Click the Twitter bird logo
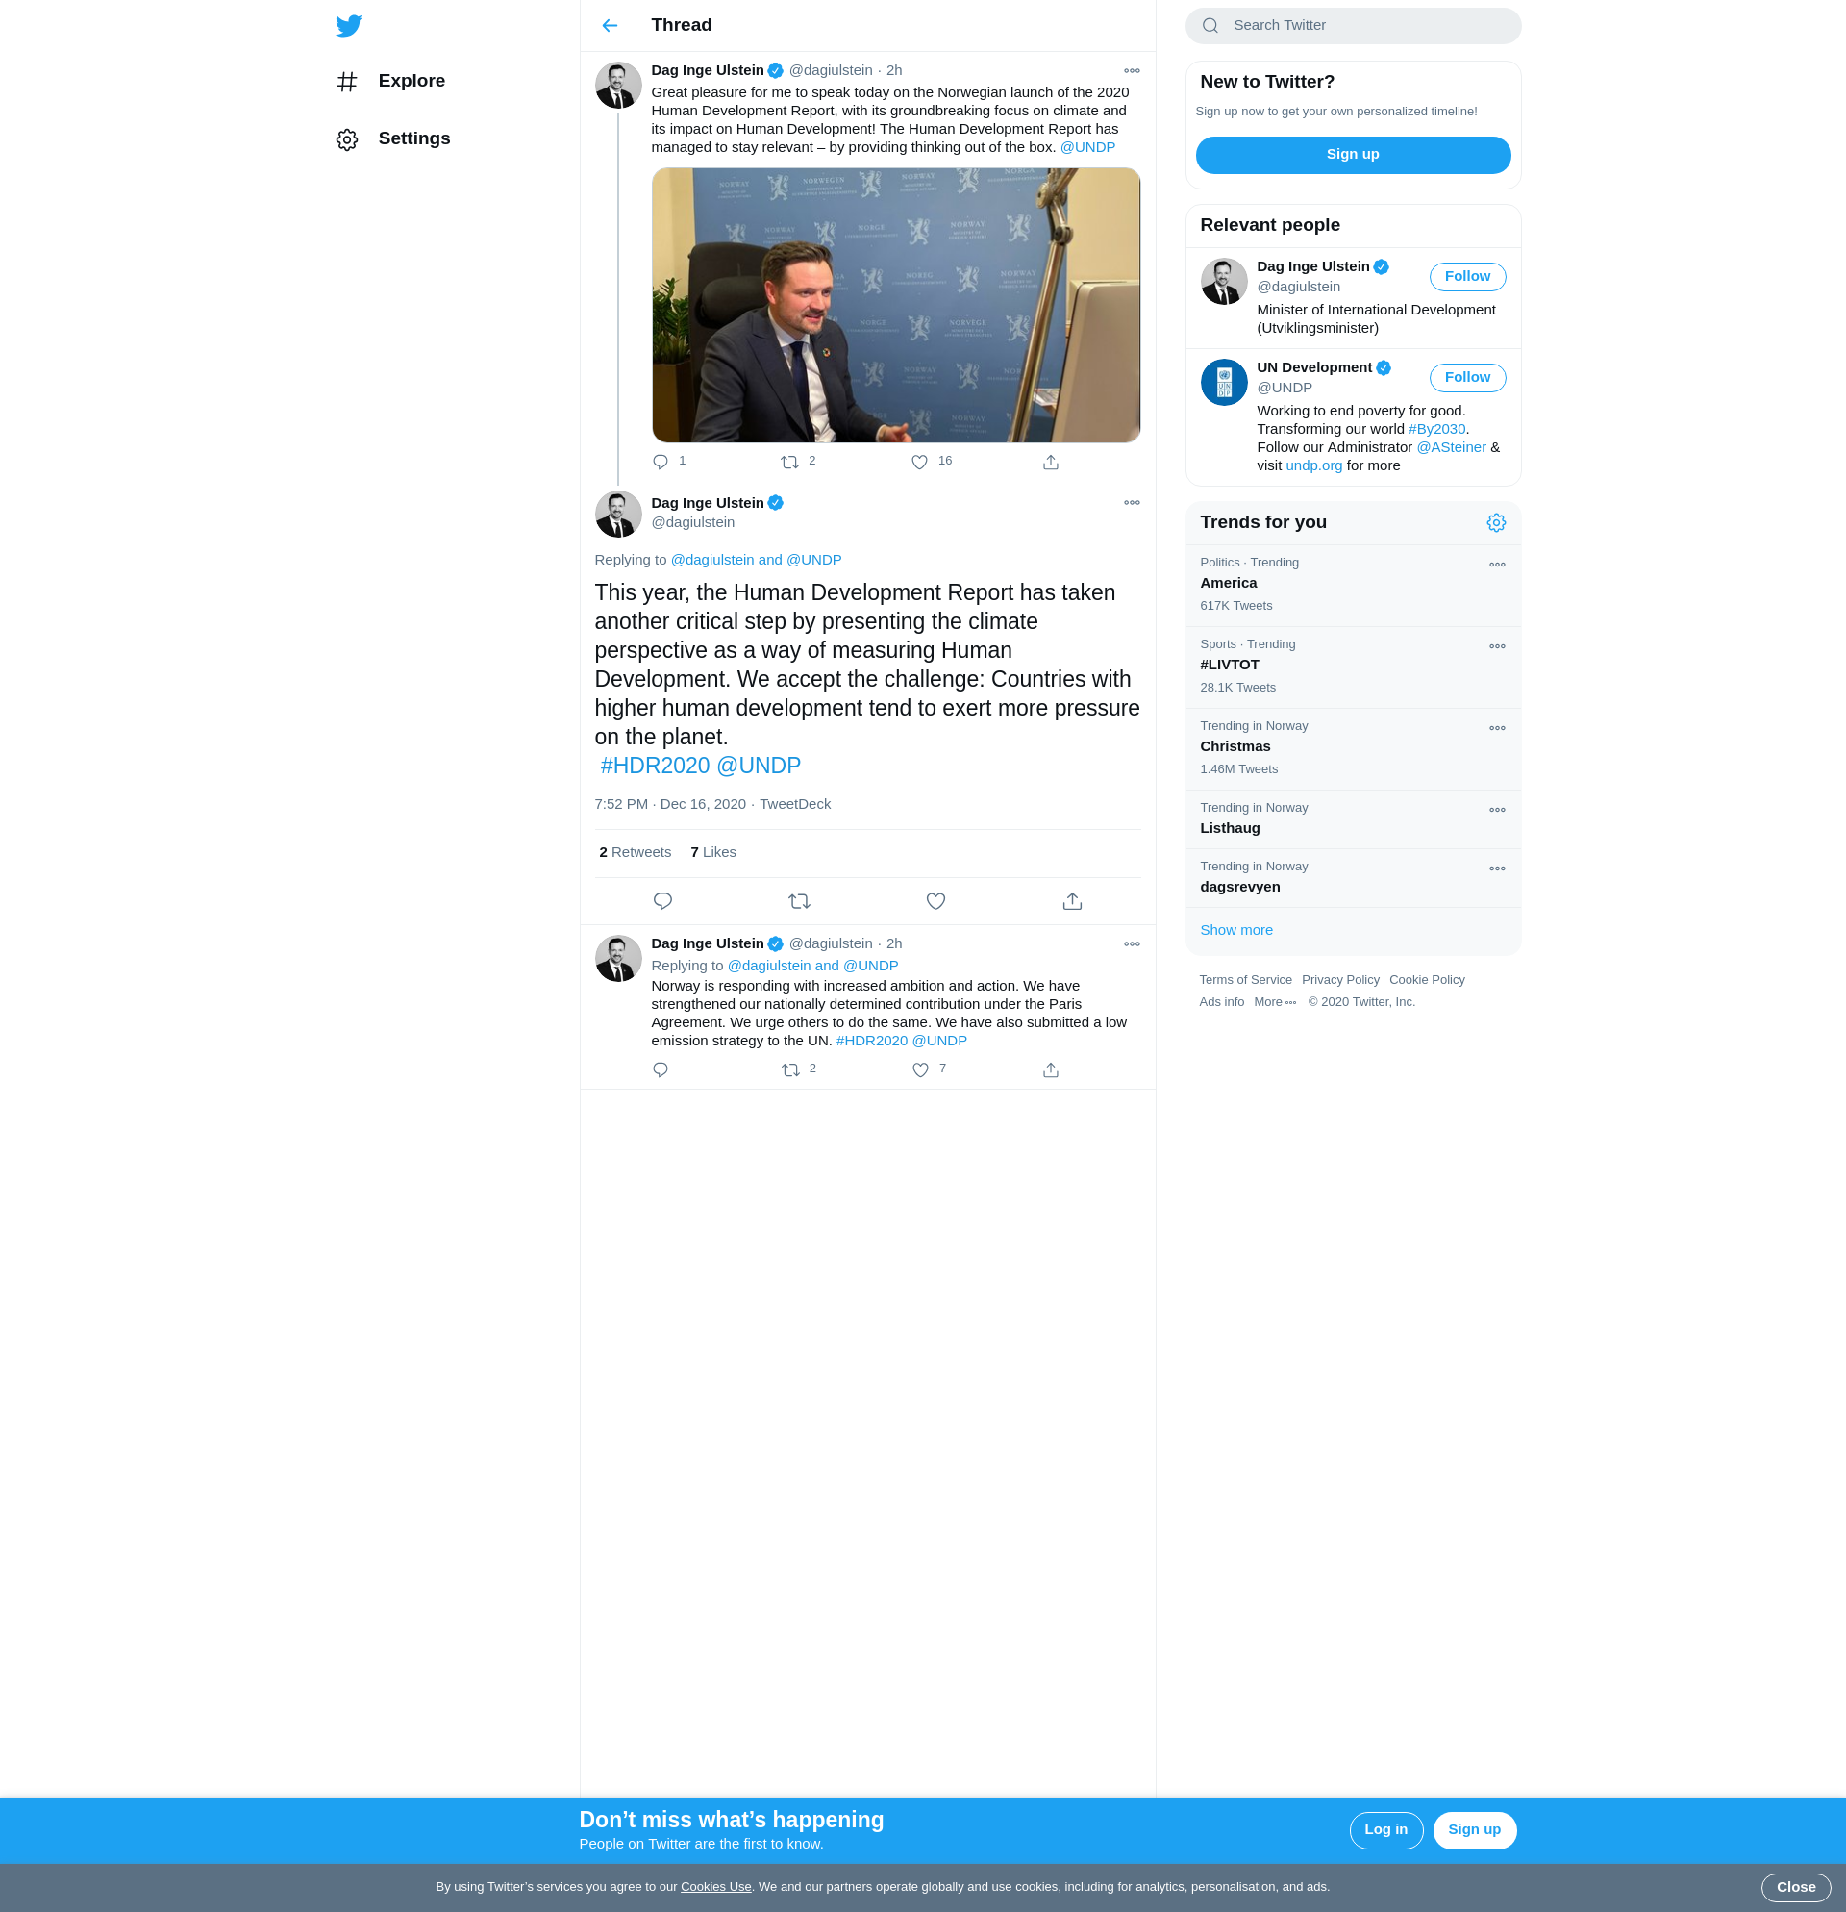Image resolution: width=1846 pixels, height=1912 pixels. coord(348,25)
